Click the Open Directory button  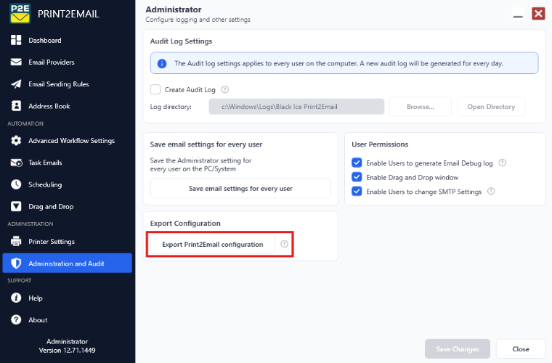[x=491, y=107]
